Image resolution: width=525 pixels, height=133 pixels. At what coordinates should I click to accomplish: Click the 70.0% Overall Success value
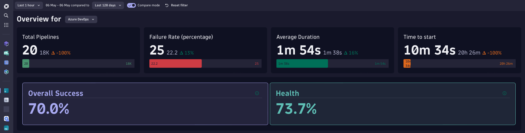click(49, 108)
